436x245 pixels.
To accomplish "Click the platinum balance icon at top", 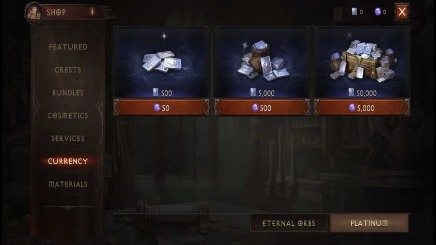I will point(354,12).
